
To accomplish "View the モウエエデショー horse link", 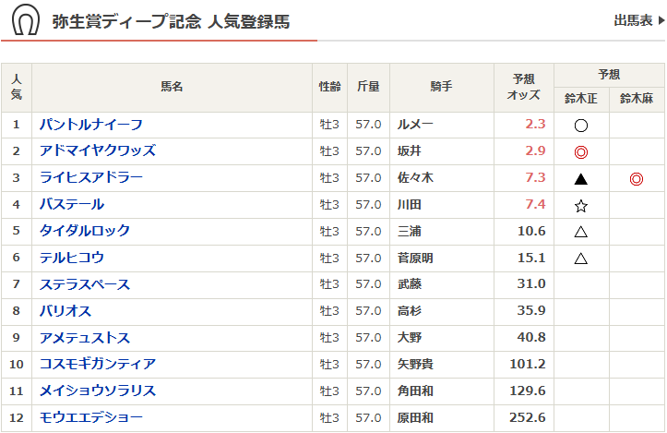I will click(90, 417).
